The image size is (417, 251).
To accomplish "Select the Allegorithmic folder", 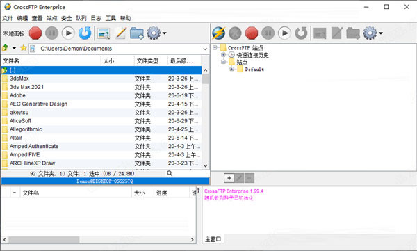I will [101, 129].
